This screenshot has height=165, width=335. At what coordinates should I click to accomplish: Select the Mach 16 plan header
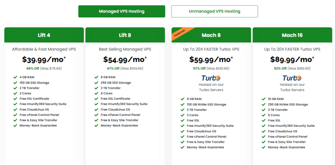point(292,35)
